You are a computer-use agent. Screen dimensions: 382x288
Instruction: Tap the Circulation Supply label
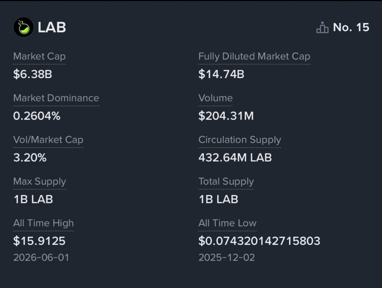click(x=240, y=140)
